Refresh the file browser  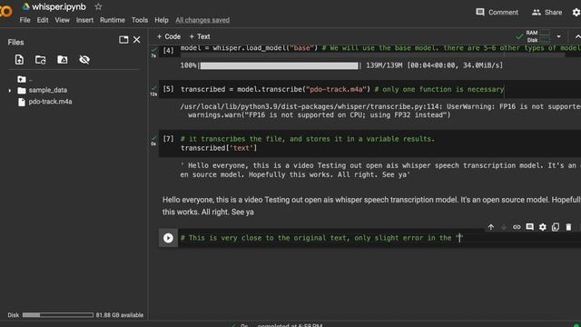pos(40,60)
